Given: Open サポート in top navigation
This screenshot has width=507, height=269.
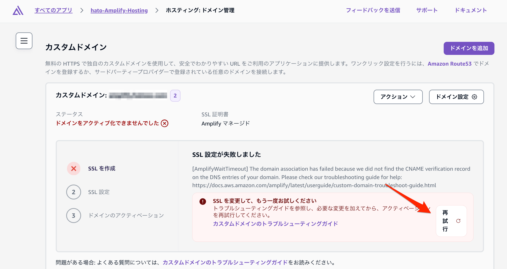Looking at the screenshot, I should [427, 10].
